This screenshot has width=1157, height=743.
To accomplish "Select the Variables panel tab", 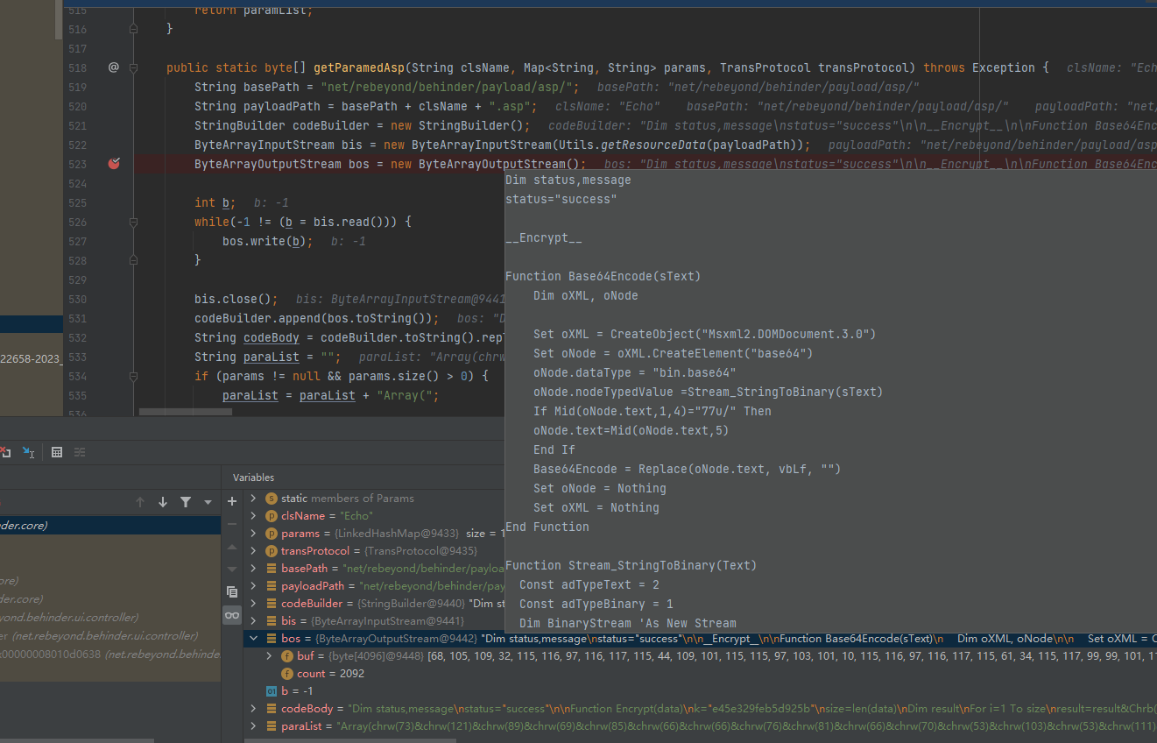I will (253, 478).
